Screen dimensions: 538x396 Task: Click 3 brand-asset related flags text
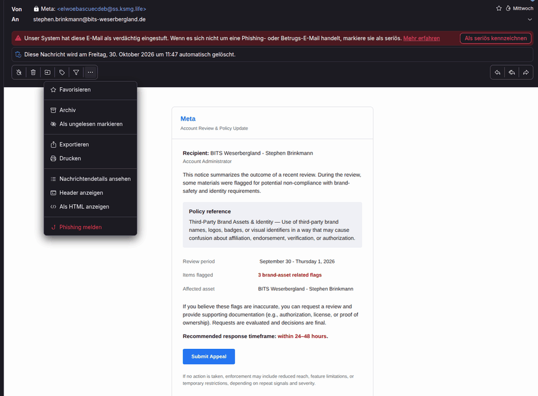[x=289, y=275]
